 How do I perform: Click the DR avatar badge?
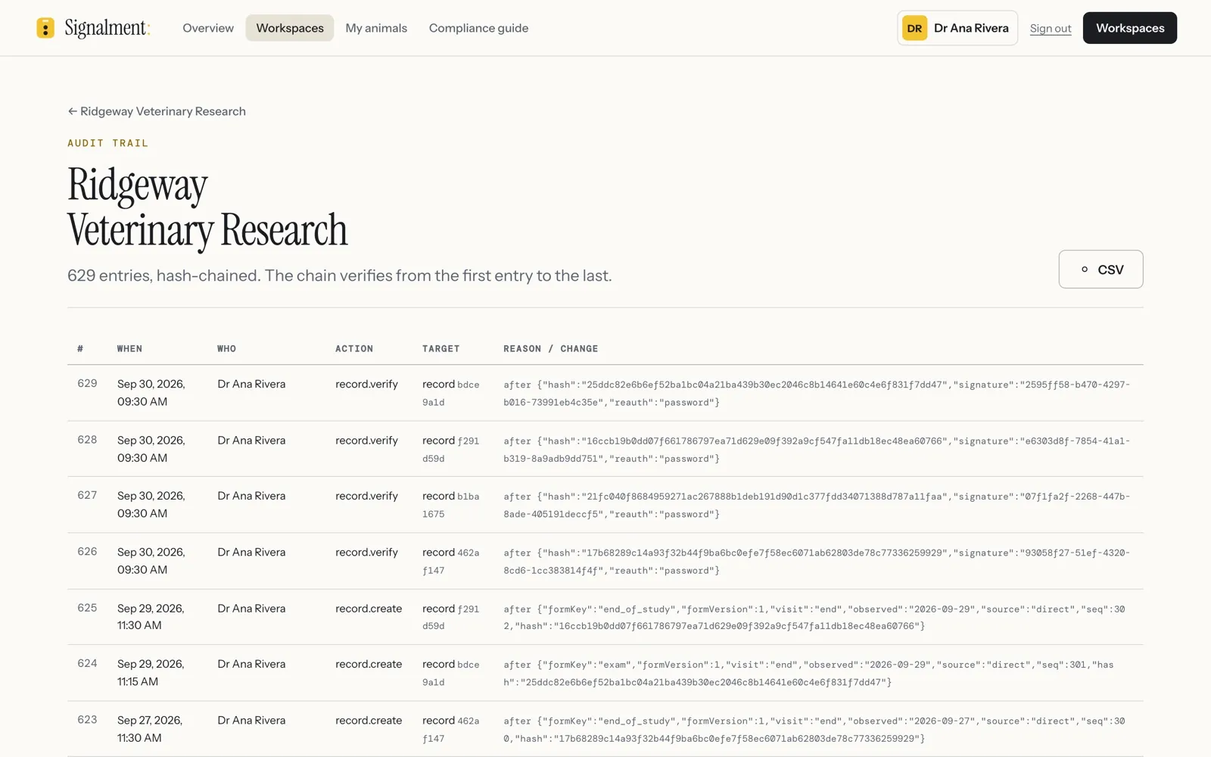pyautogui.click(x=914, y=28)
